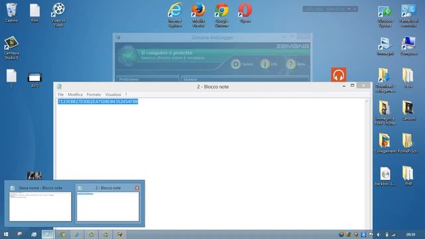Image resolution: width=425 pixels, height=239 pixels.
Task: Maximize the 2 - Blocco note window
Action: pos(353,86)
